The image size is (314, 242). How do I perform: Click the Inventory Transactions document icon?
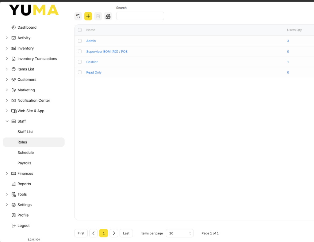[x=13, y=59]
